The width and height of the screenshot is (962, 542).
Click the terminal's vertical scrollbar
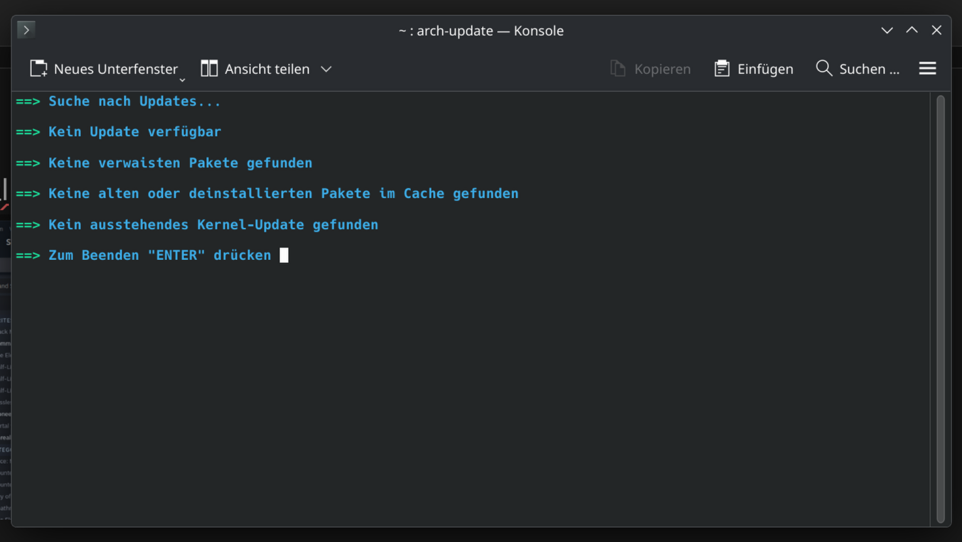[x=940, y=309]
